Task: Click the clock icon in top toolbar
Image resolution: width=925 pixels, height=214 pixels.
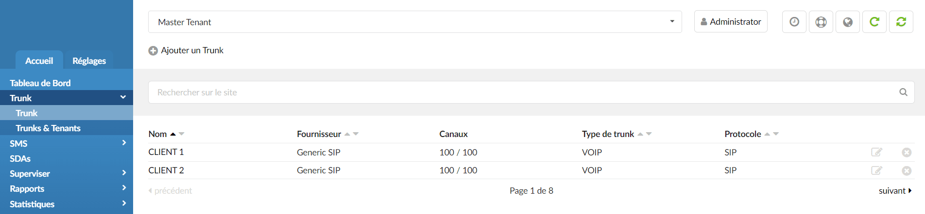Action: coord(794,22)
